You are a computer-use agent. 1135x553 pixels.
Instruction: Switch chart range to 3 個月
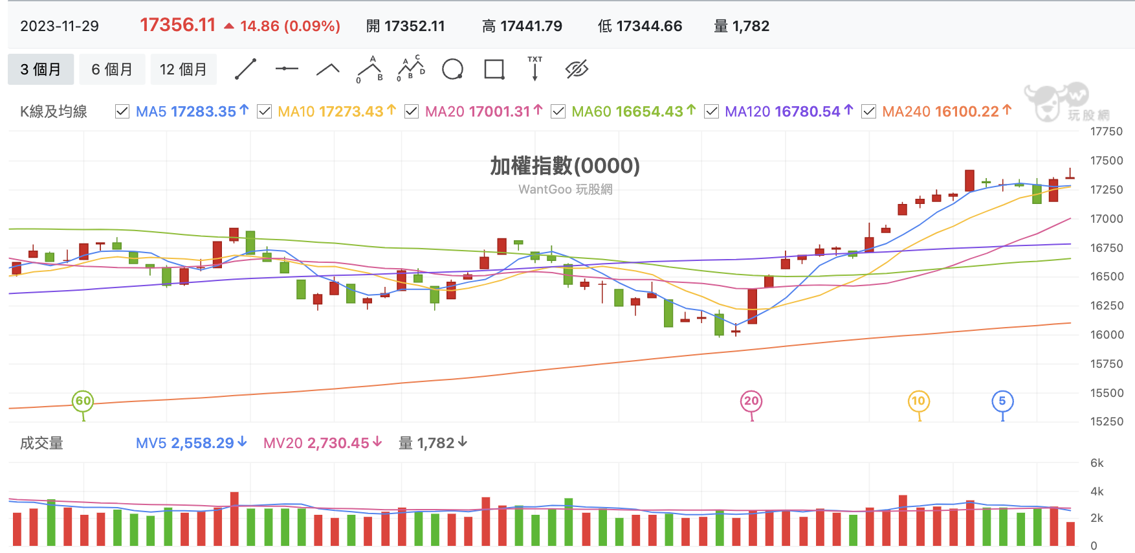coord(41,69)
